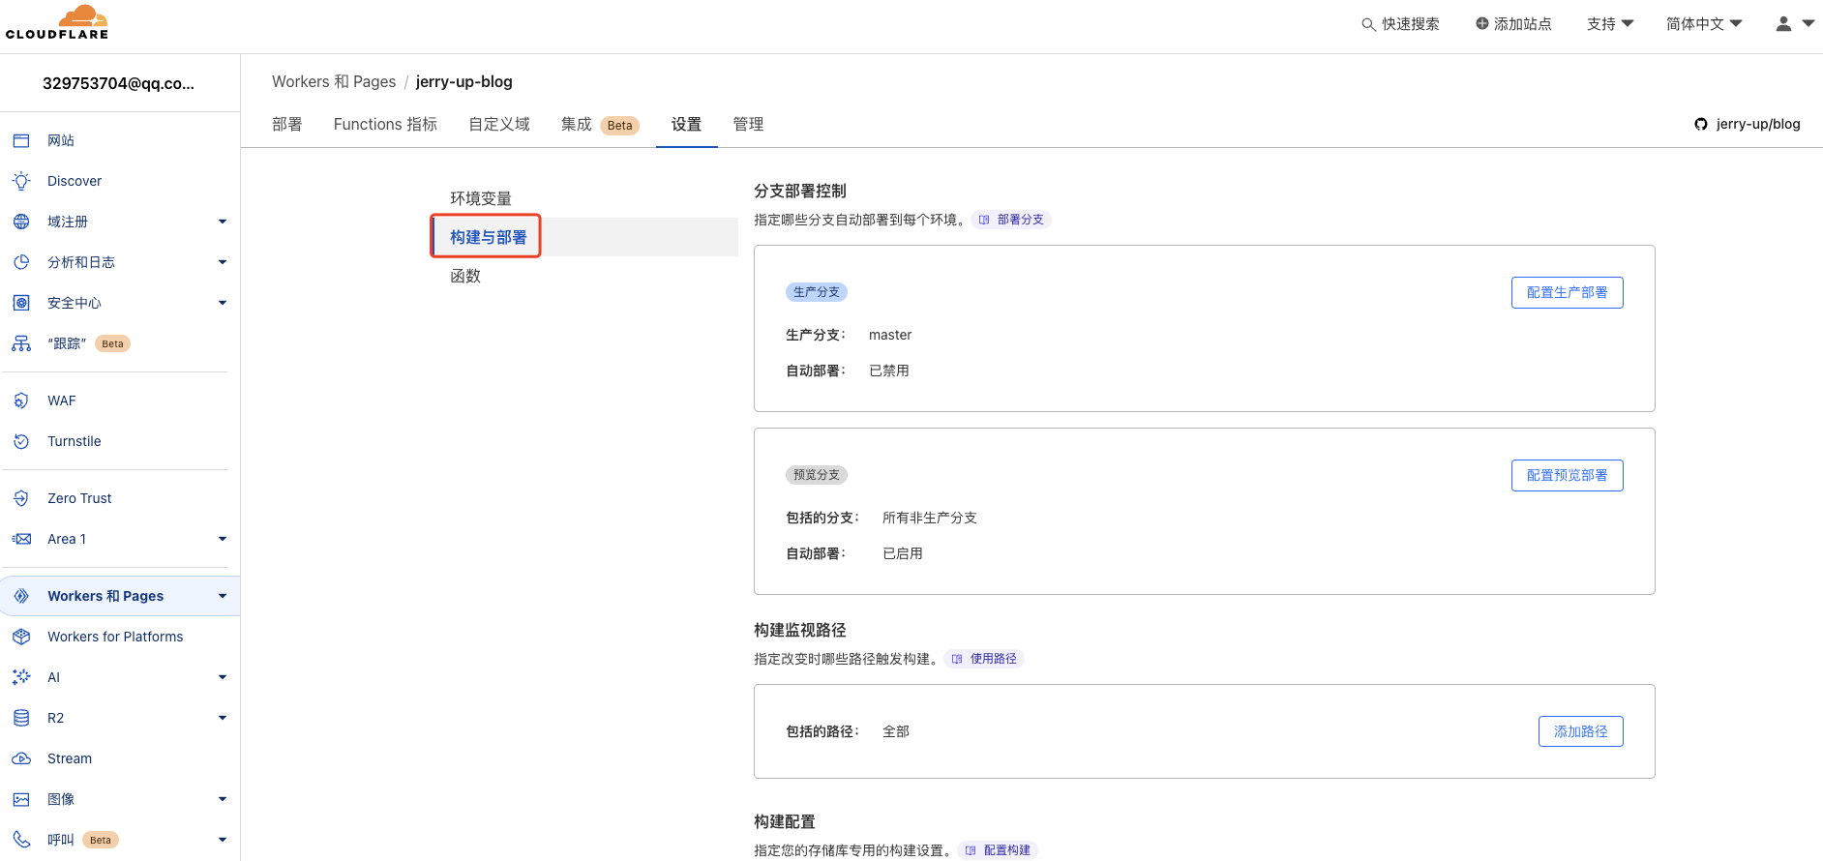Screen dimensions: 1823x861
Task: Open the 使用路径 documentation link
Action: [985, 659]
